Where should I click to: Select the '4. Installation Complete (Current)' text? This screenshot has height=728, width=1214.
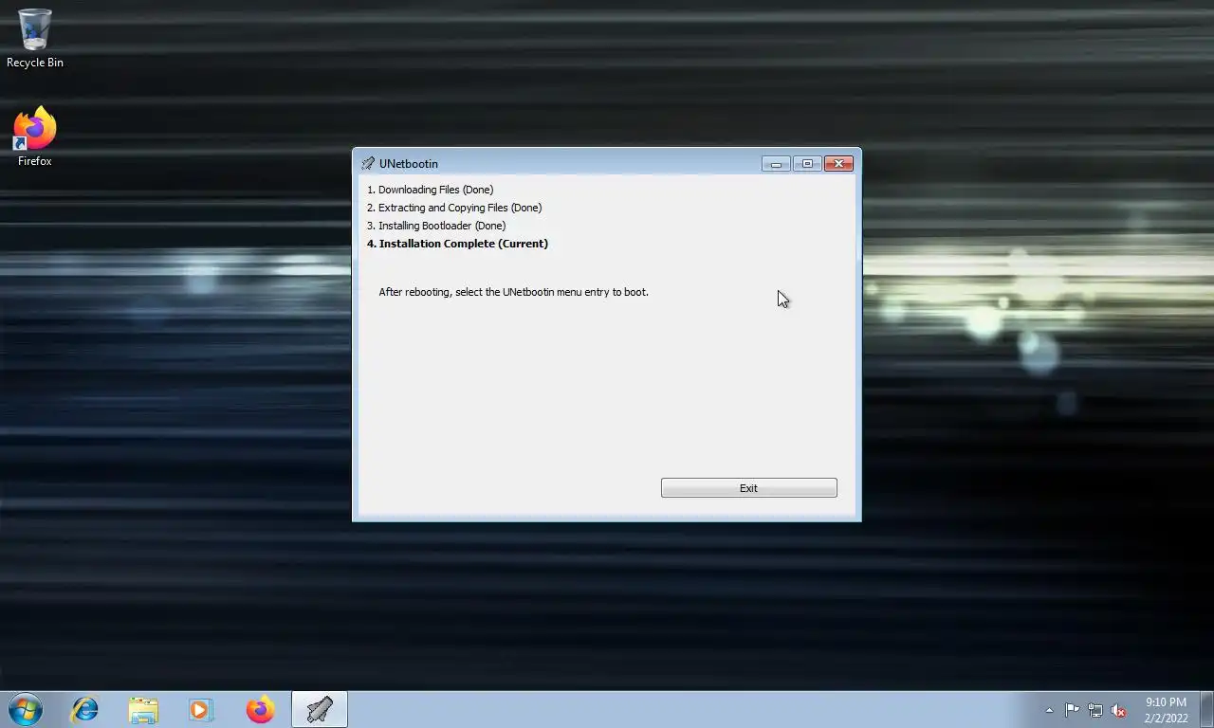[457, 244]
